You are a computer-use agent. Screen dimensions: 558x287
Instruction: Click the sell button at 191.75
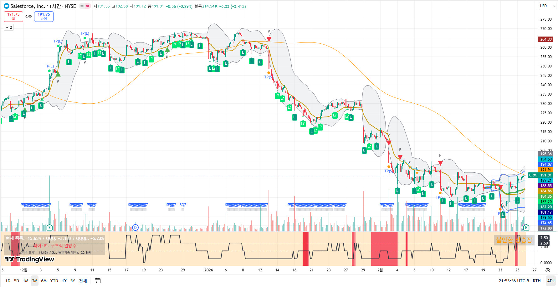click(x=13, y=17)
